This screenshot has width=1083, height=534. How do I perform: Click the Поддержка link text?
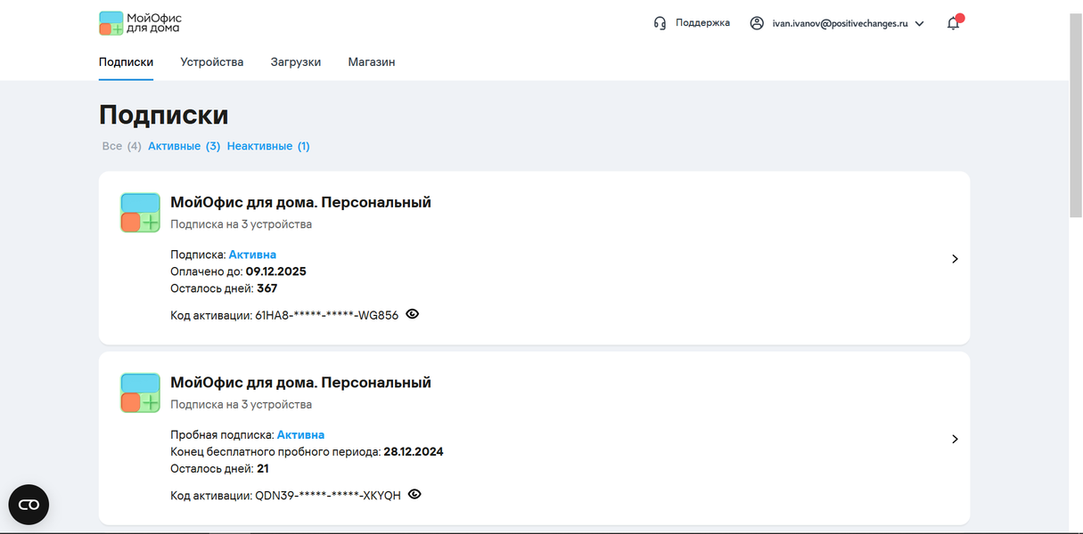pyautogui.click(x=702, y=23)
